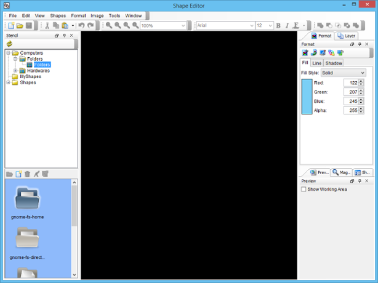Screen dimensions: 378x283
Task: Select the highlighted Folders stencil item
Action: click(42, 65)
